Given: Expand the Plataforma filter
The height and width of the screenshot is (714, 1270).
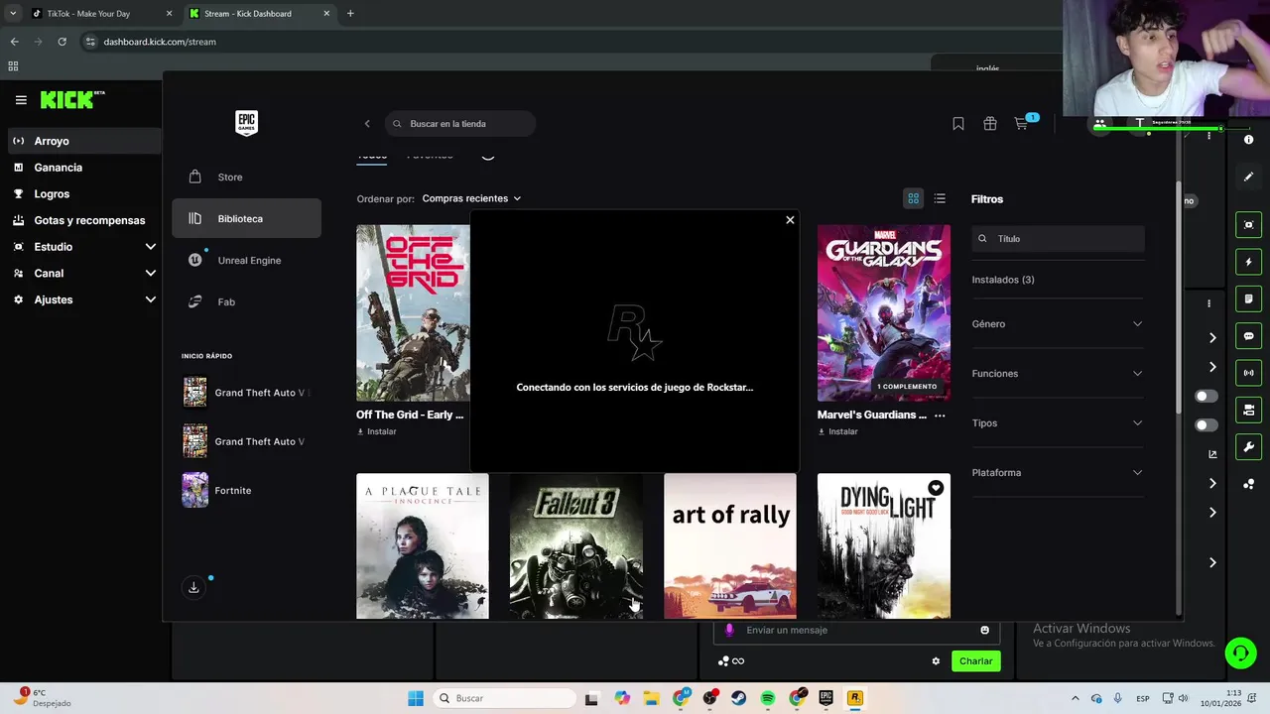Looking at the screenshot, I should (1058, 473).
